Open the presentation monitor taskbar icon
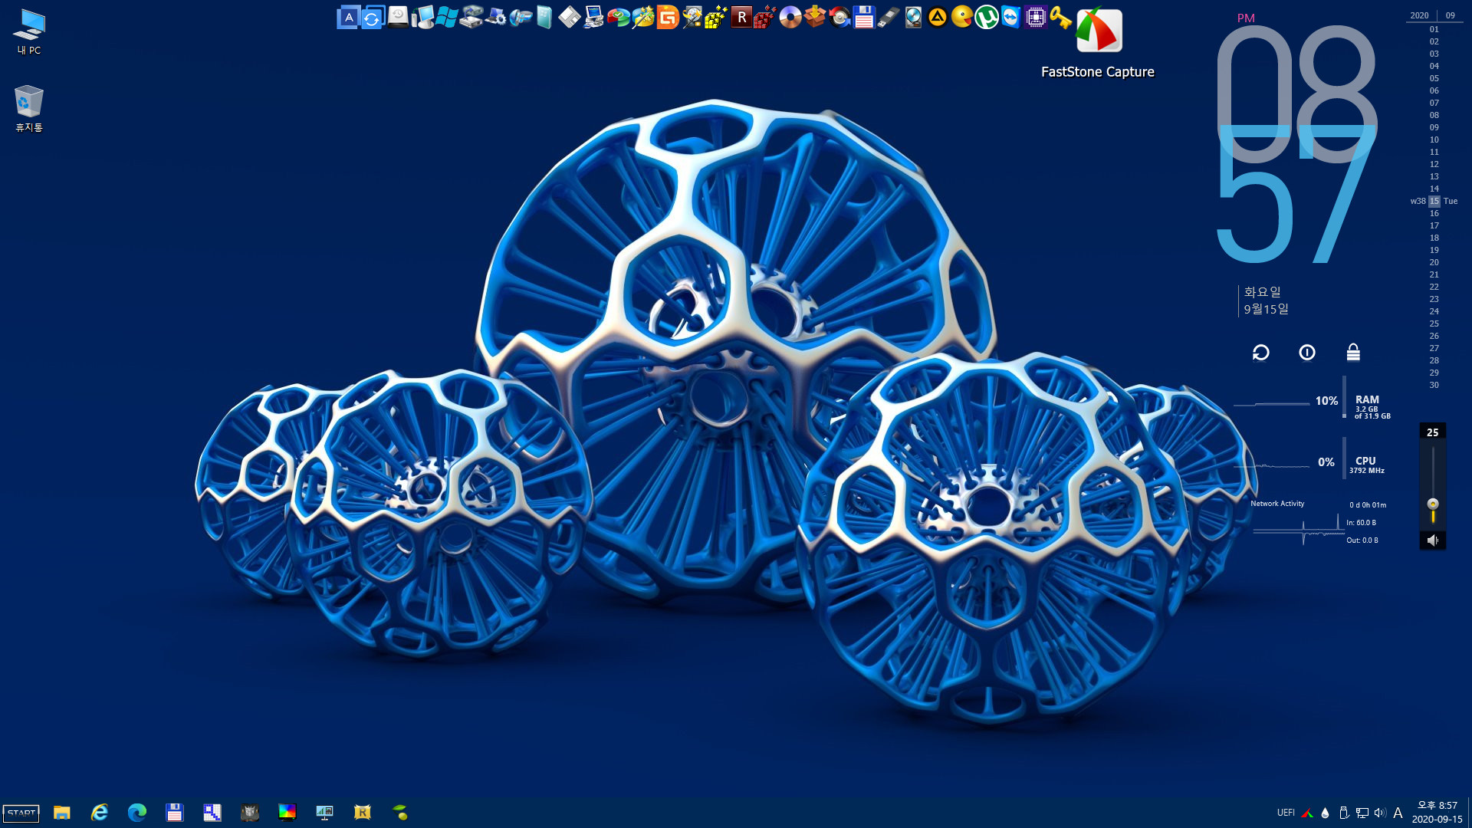 tap(325, 813)
